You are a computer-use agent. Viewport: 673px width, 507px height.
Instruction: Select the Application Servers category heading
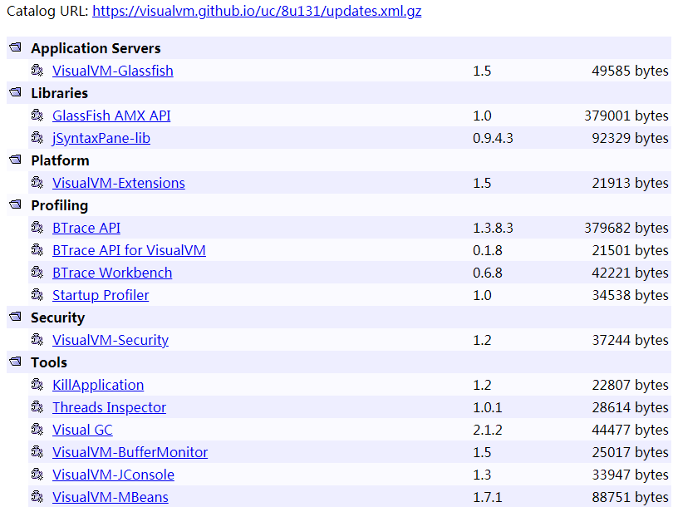(96, 48)
